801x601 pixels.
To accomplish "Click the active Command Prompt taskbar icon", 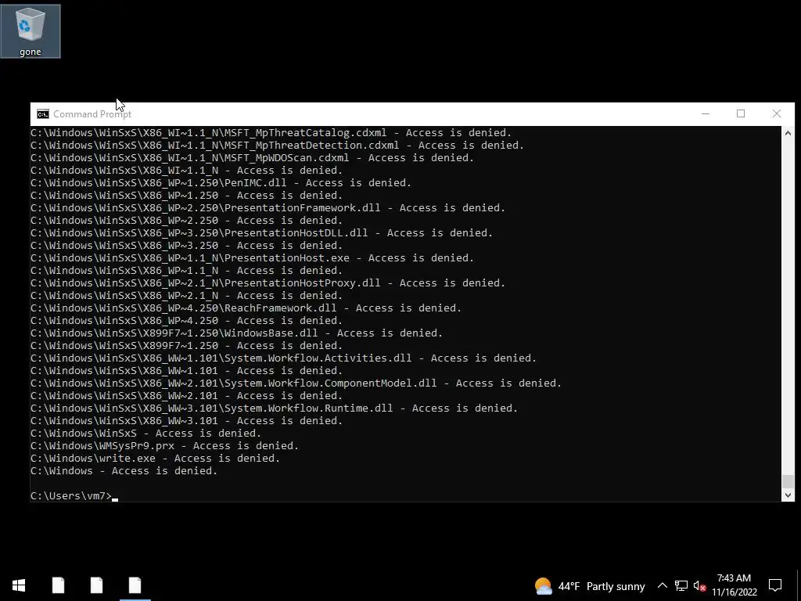I will (x=135, y=585).
